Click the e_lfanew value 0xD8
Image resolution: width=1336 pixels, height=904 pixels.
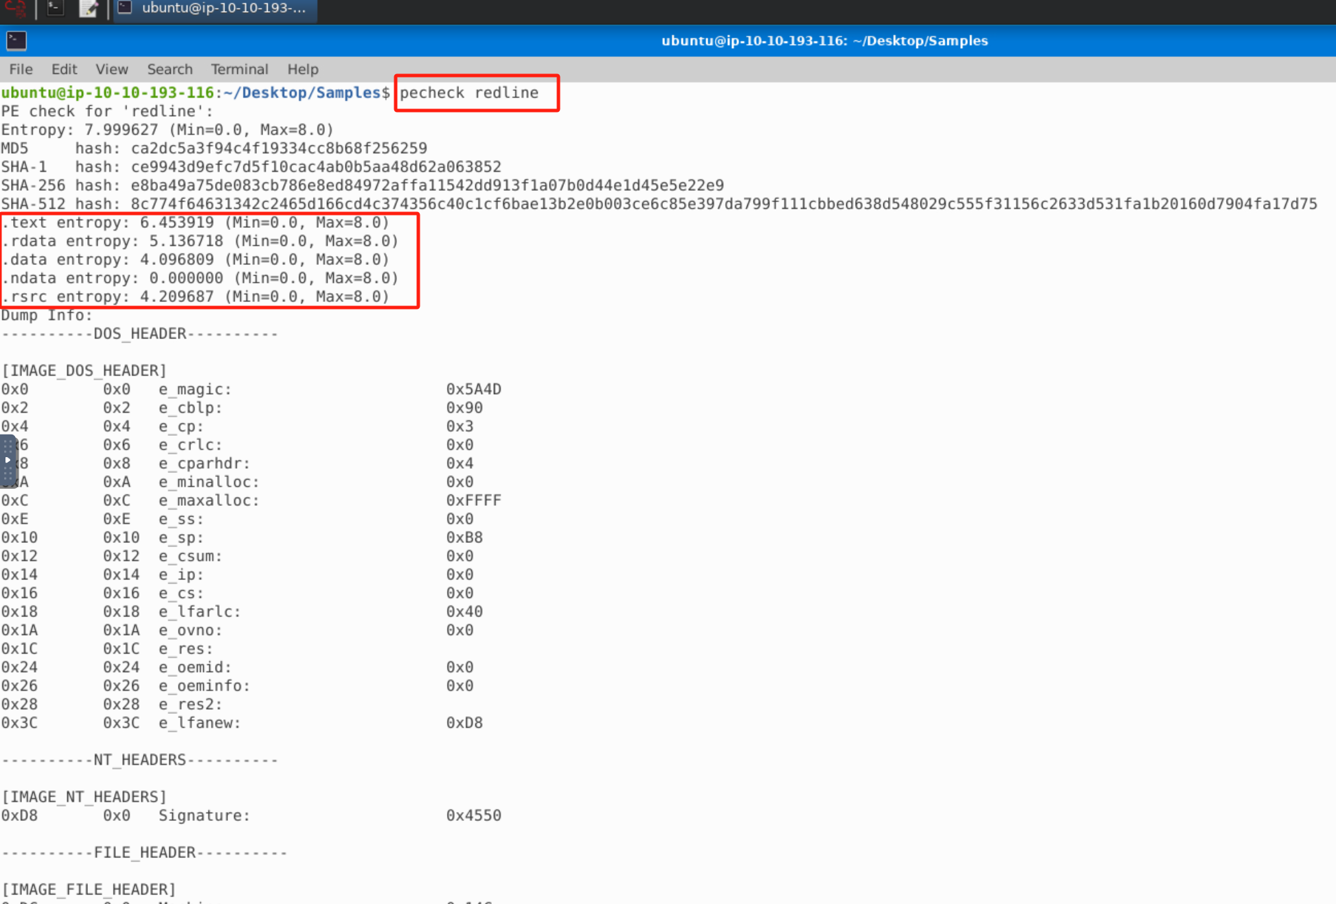464,723
